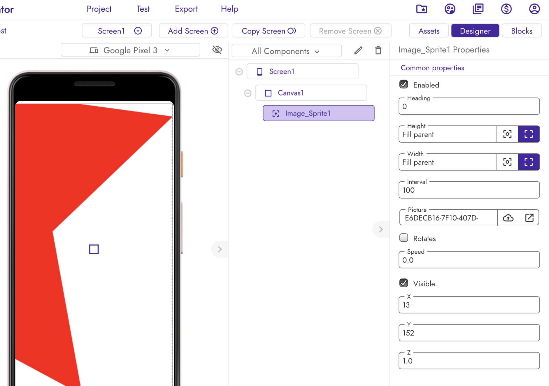Image resolution: width=549 pixels, height=386 pixels.
Task: Switch to the Assets tab
Action: click(429, 31)
